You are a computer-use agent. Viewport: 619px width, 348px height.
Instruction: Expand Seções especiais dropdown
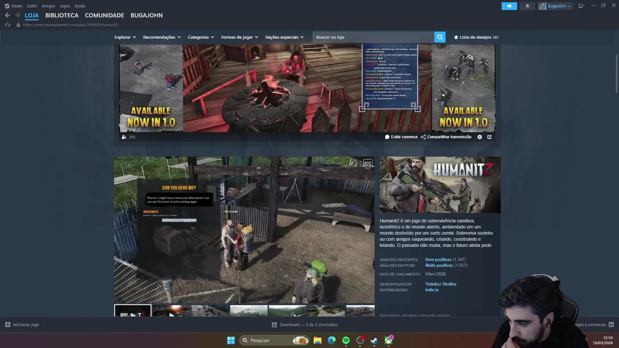click(x=284, y=37)
